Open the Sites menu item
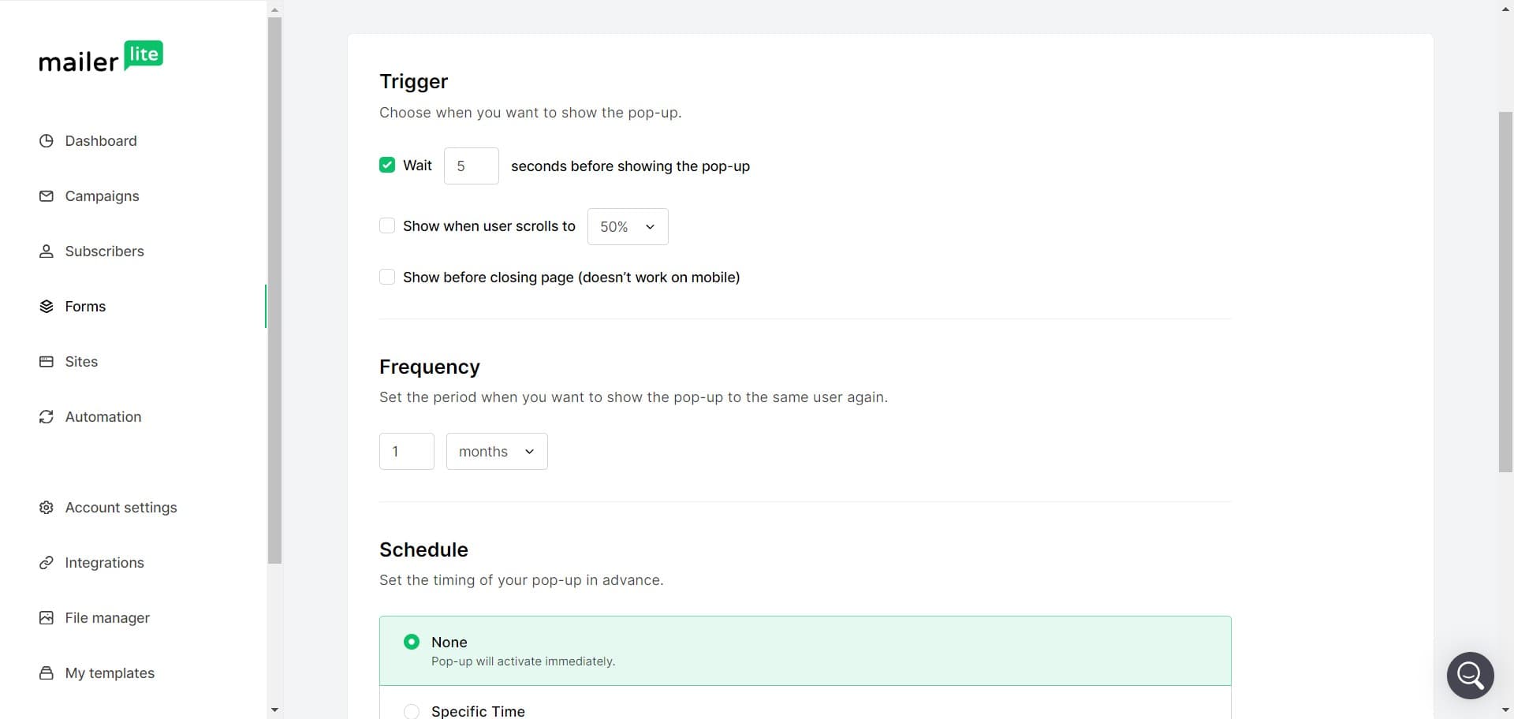 81,362
